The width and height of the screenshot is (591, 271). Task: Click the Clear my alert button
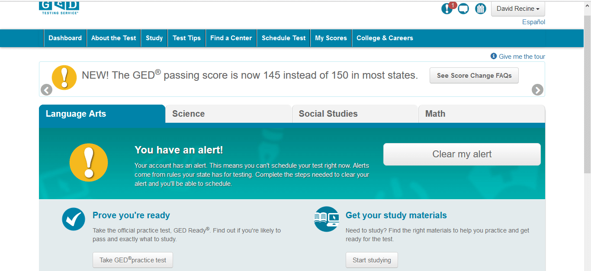(462, 154)
